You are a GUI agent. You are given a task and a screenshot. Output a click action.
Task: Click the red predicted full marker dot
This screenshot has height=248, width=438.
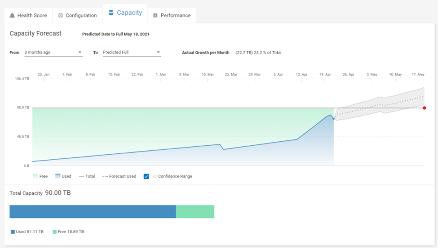[424, 108]
